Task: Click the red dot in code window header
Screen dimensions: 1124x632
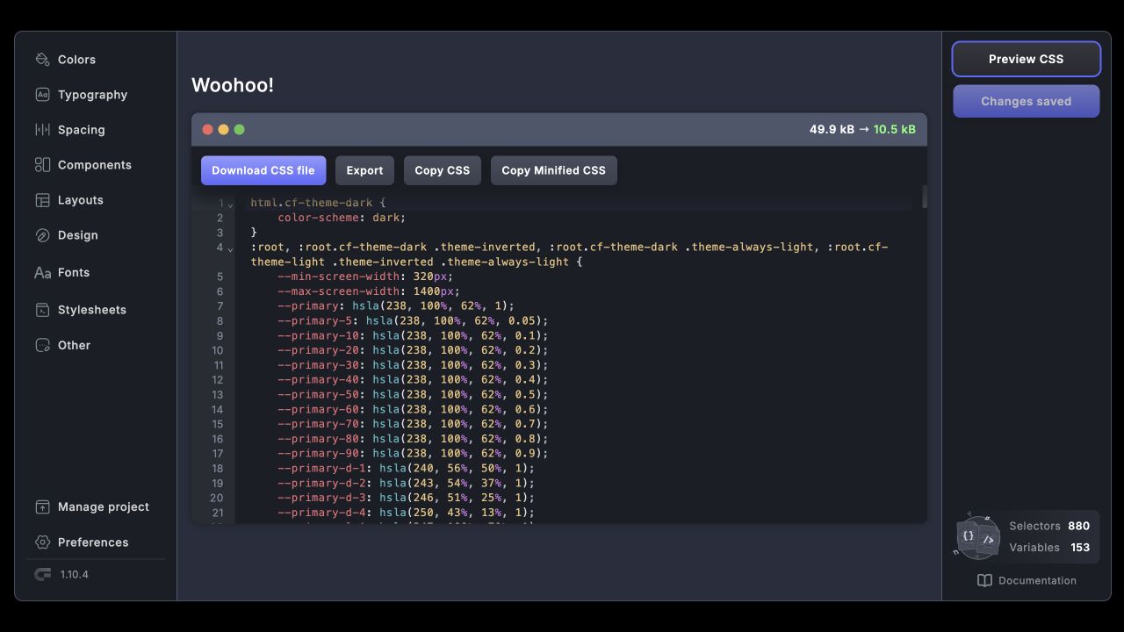Action: coord(208,130)
